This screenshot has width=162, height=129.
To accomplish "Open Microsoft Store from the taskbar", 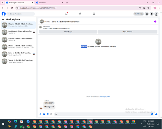I will (x=22, y=121).
